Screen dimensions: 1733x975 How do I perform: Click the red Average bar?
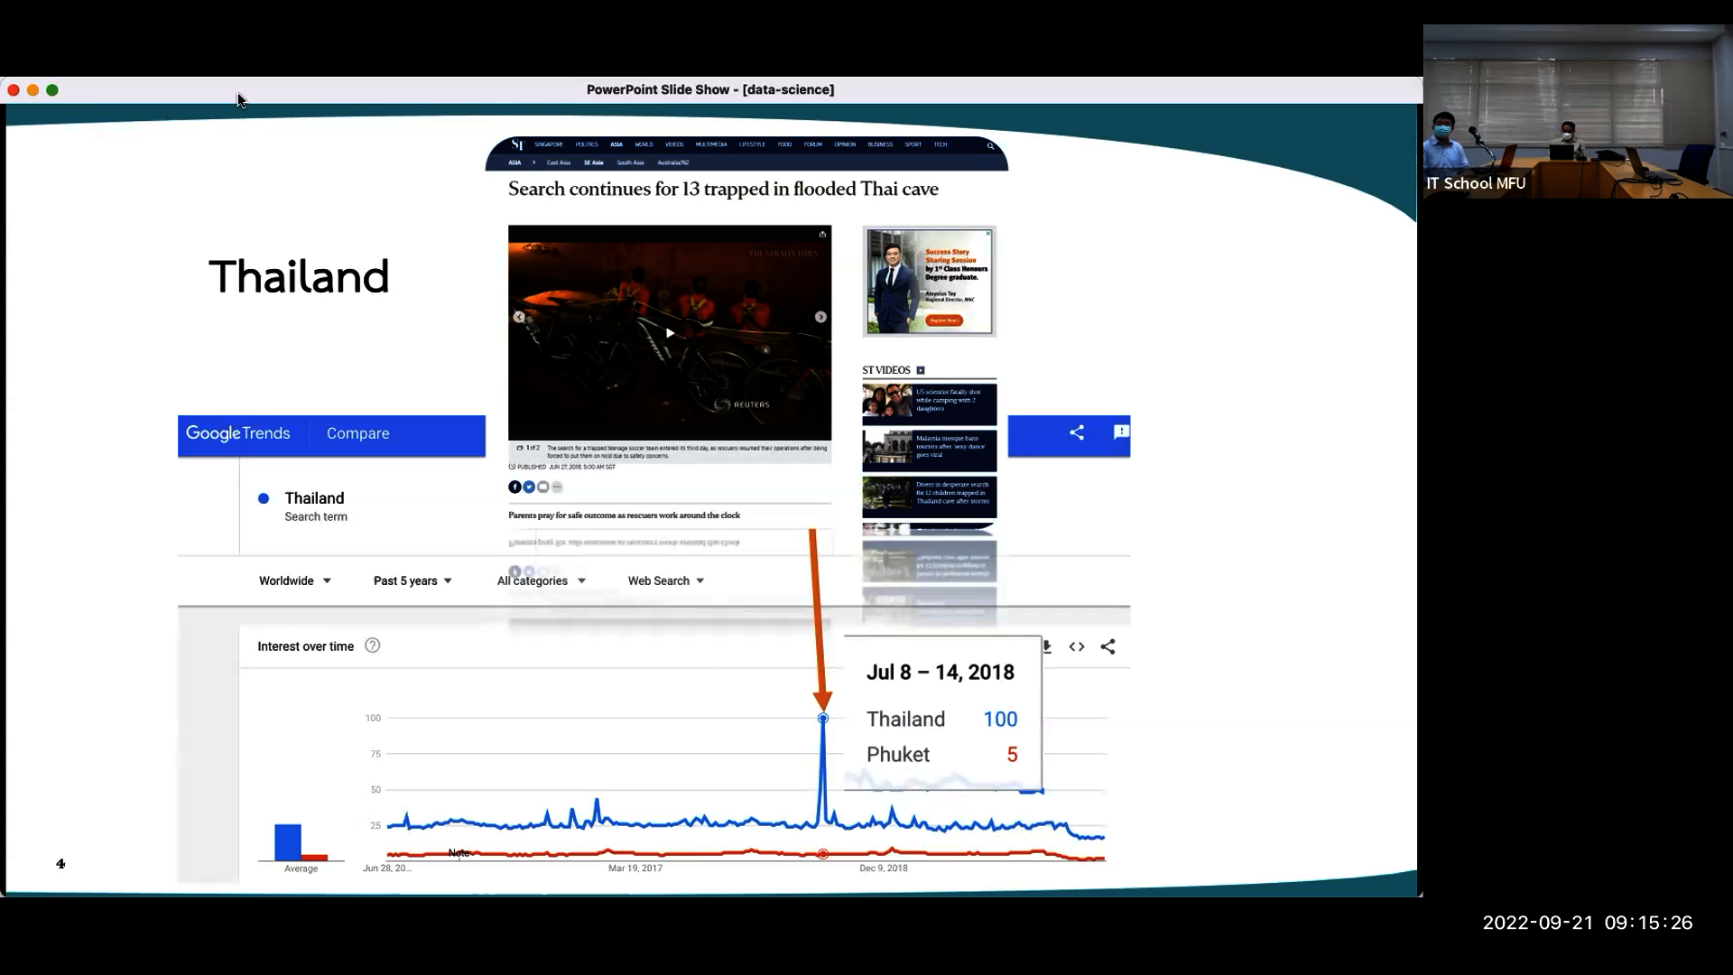(x=314, y=858)
